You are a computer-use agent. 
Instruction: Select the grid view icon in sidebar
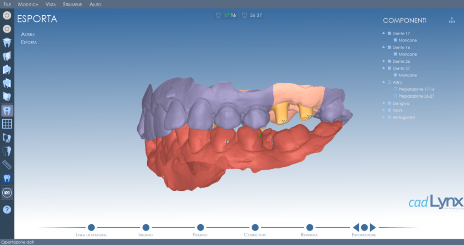[7, 124]
